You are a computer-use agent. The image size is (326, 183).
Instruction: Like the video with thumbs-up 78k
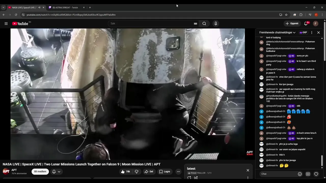point(126,172)
